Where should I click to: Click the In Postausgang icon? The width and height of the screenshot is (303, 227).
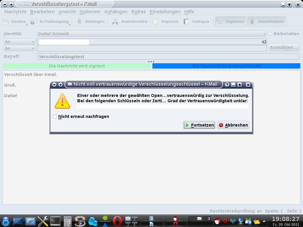click(33, 21)
